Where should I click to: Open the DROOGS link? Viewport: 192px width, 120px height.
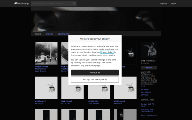145,95
